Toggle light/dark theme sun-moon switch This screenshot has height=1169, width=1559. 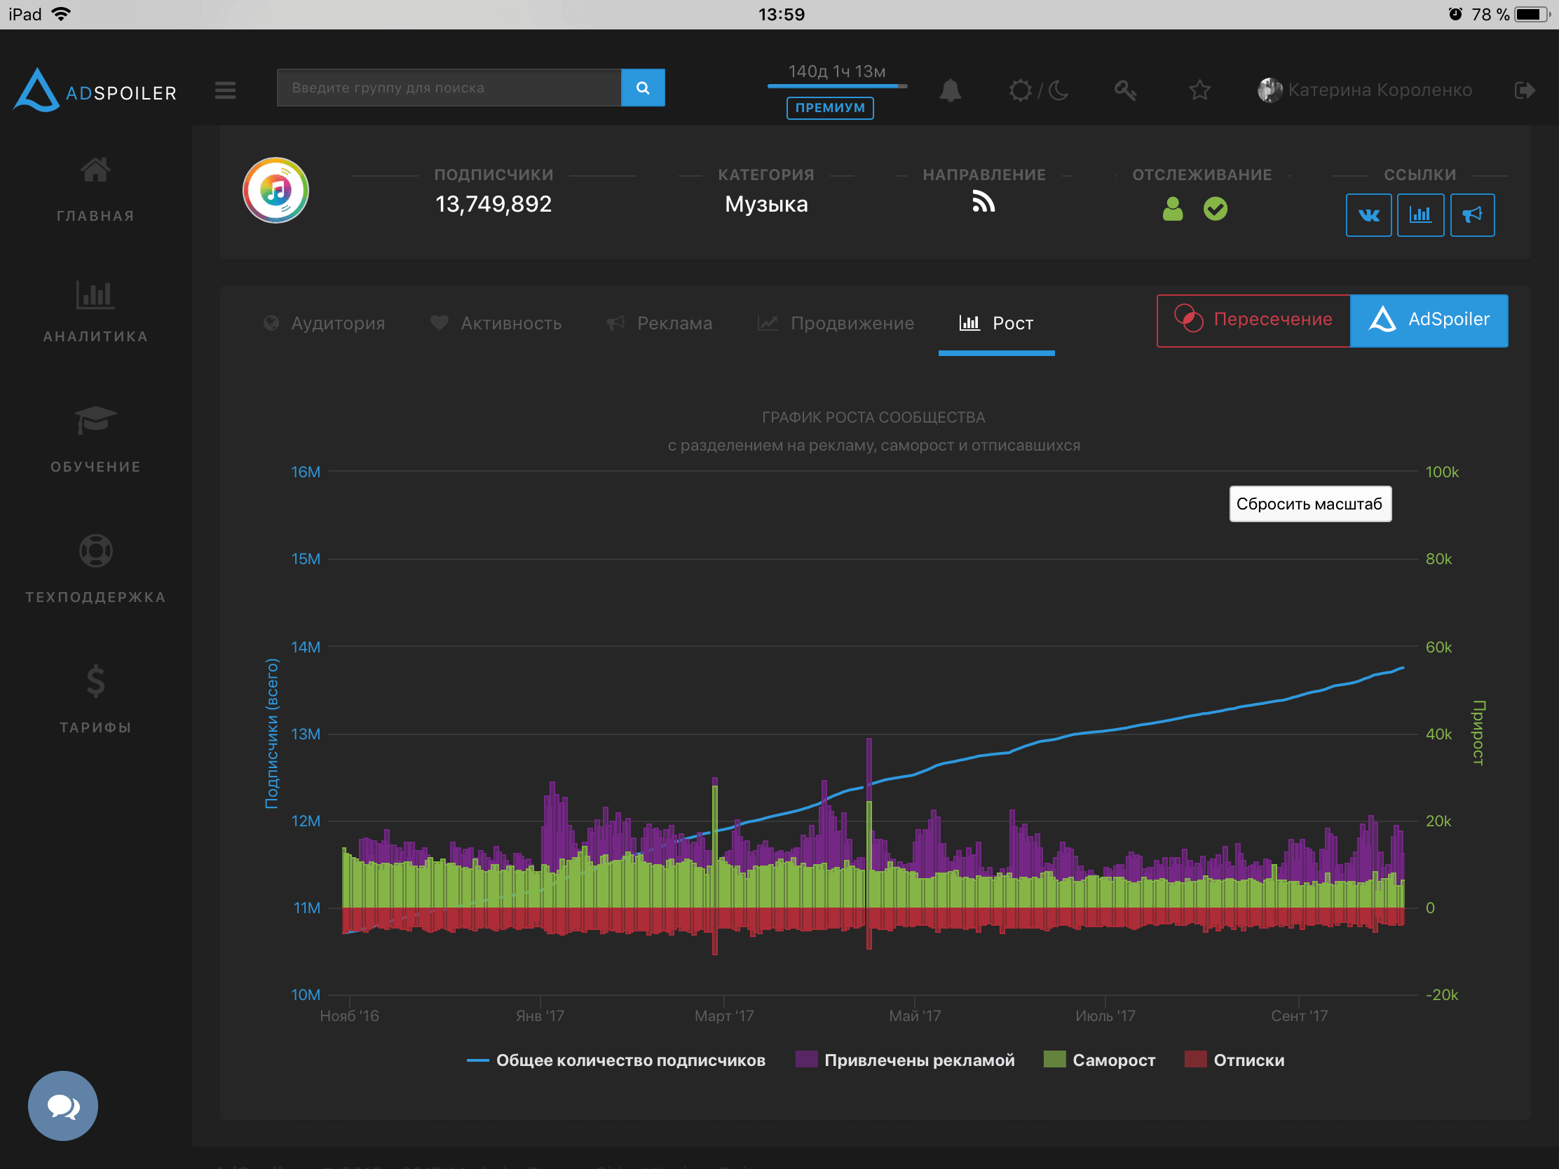1038,90
